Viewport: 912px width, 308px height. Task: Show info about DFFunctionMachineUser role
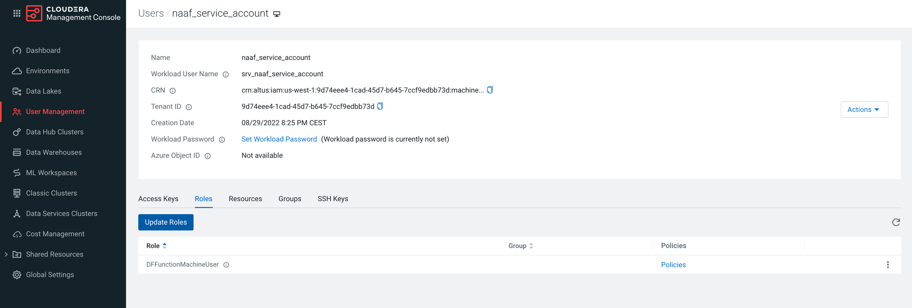point(226,265)
